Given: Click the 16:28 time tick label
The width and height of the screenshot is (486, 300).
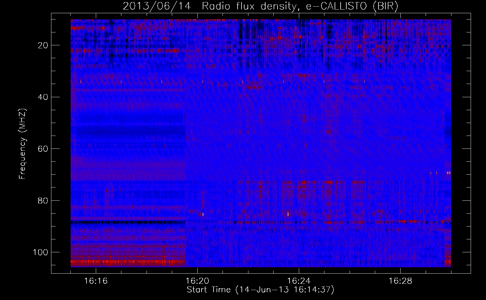Looking at the screenshot, I should [400, 281].
